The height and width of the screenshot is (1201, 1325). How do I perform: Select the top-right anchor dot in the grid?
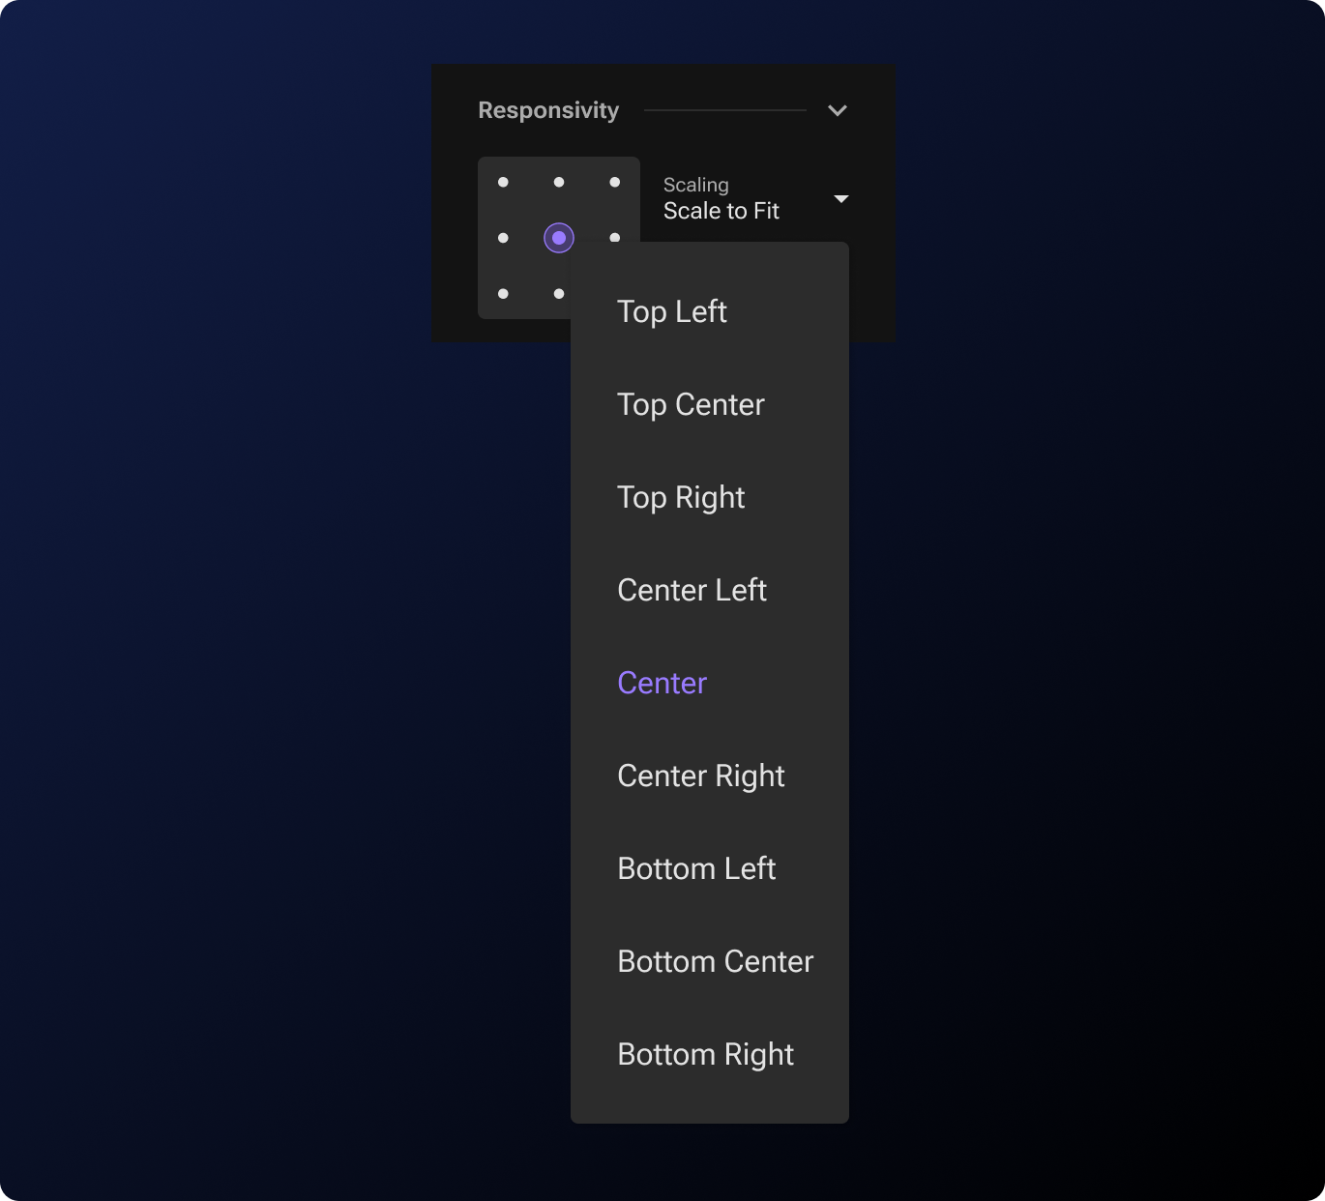pyautogui.click(x=615, y=182)
